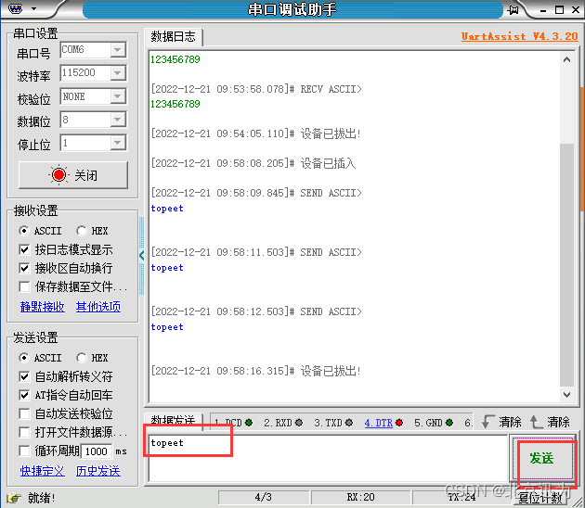Click the 4/3 status bar field

click(x=264, y=497)
